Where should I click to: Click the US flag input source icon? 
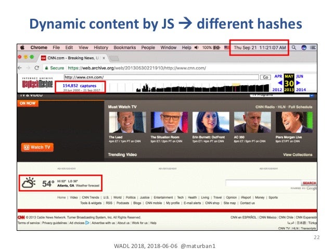(x=226, y=48)
